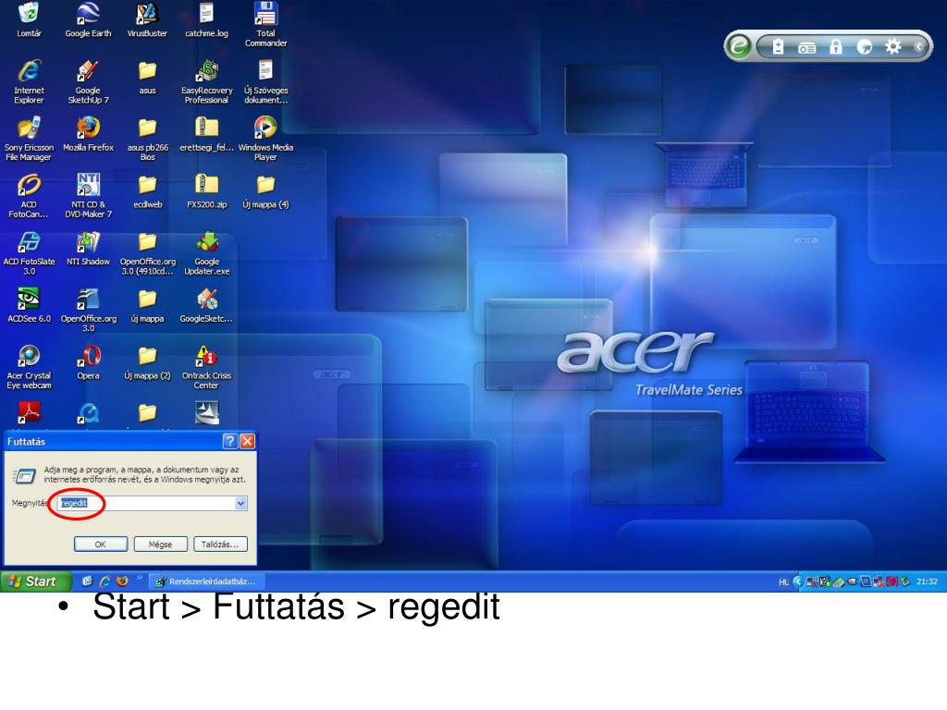
Task: Click the Megnyitás text field
Action: 147,503
